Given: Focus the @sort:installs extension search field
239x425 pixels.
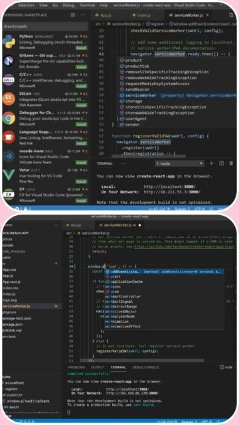Looking at the screenshot, I should click(x=45, y=27).
